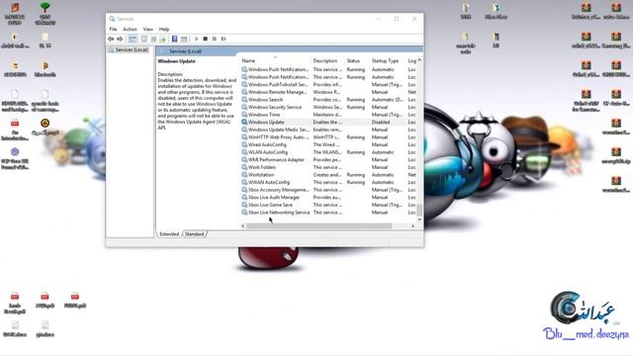Select Windows Remote Management service row
The image size is (633, 356).
[x=328, y=92]
